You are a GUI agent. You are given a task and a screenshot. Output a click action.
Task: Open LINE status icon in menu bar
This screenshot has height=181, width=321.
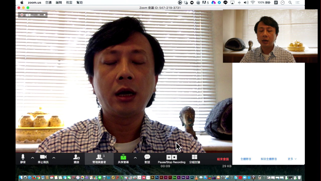[225, 3]
